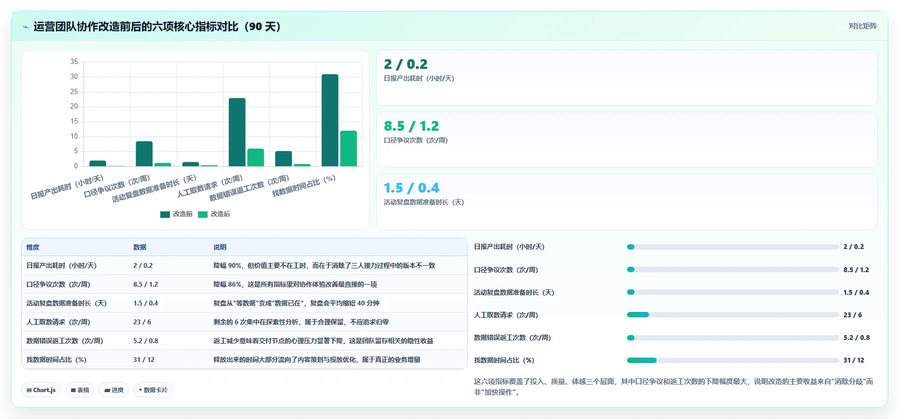
Task: Click the 活动复盘数据准备时长 progress bar
Action: click(733, 292)
